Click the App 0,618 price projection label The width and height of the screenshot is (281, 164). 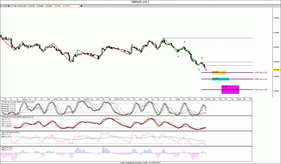(260, 79)
